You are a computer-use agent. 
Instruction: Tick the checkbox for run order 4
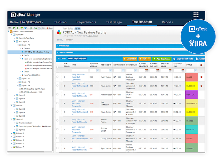[x=57, y=103]
